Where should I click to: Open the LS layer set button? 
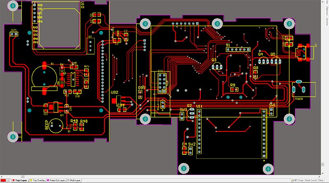click(x=8, y=180)
